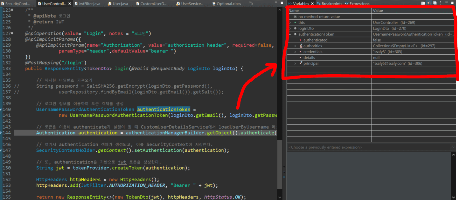Expand the loginDto variable node
This screenshot has width=459, height=200.
point(290,29)
